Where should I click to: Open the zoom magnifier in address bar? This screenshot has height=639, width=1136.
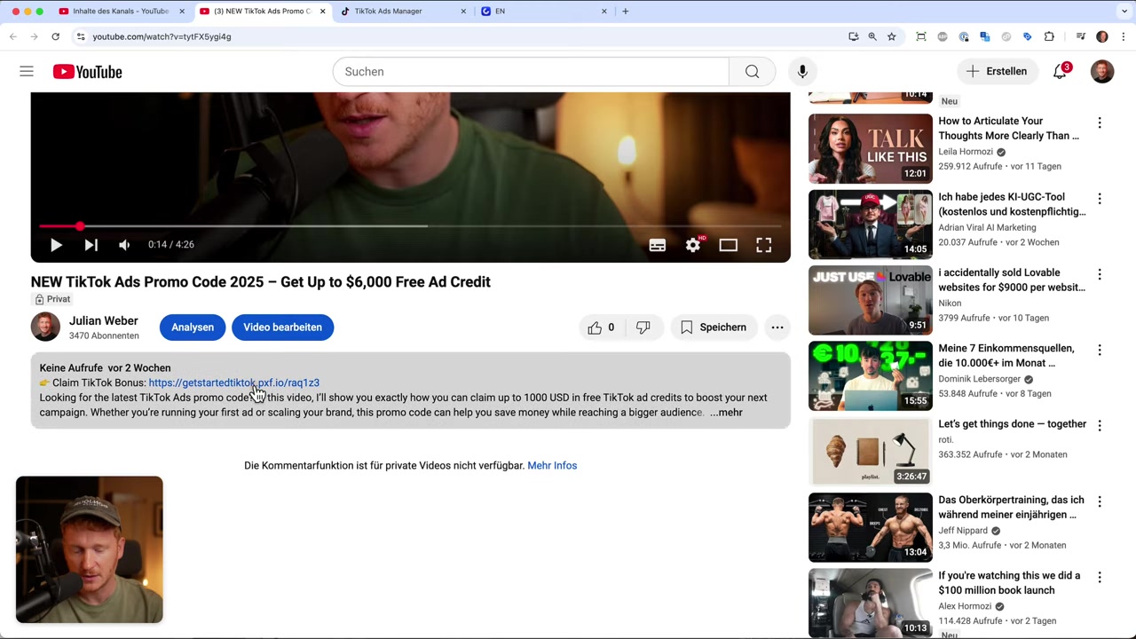click(x=872, y=36)
